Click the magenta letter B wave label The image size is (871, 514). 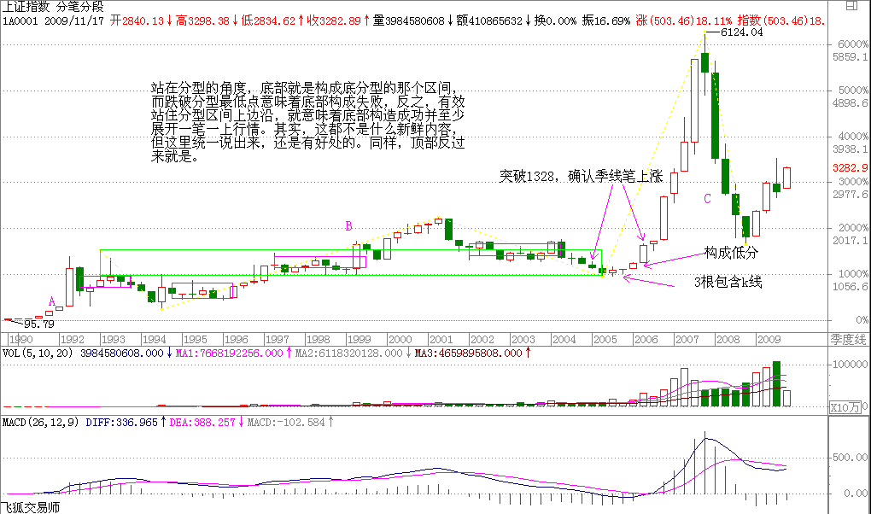(x=348, y=225)
